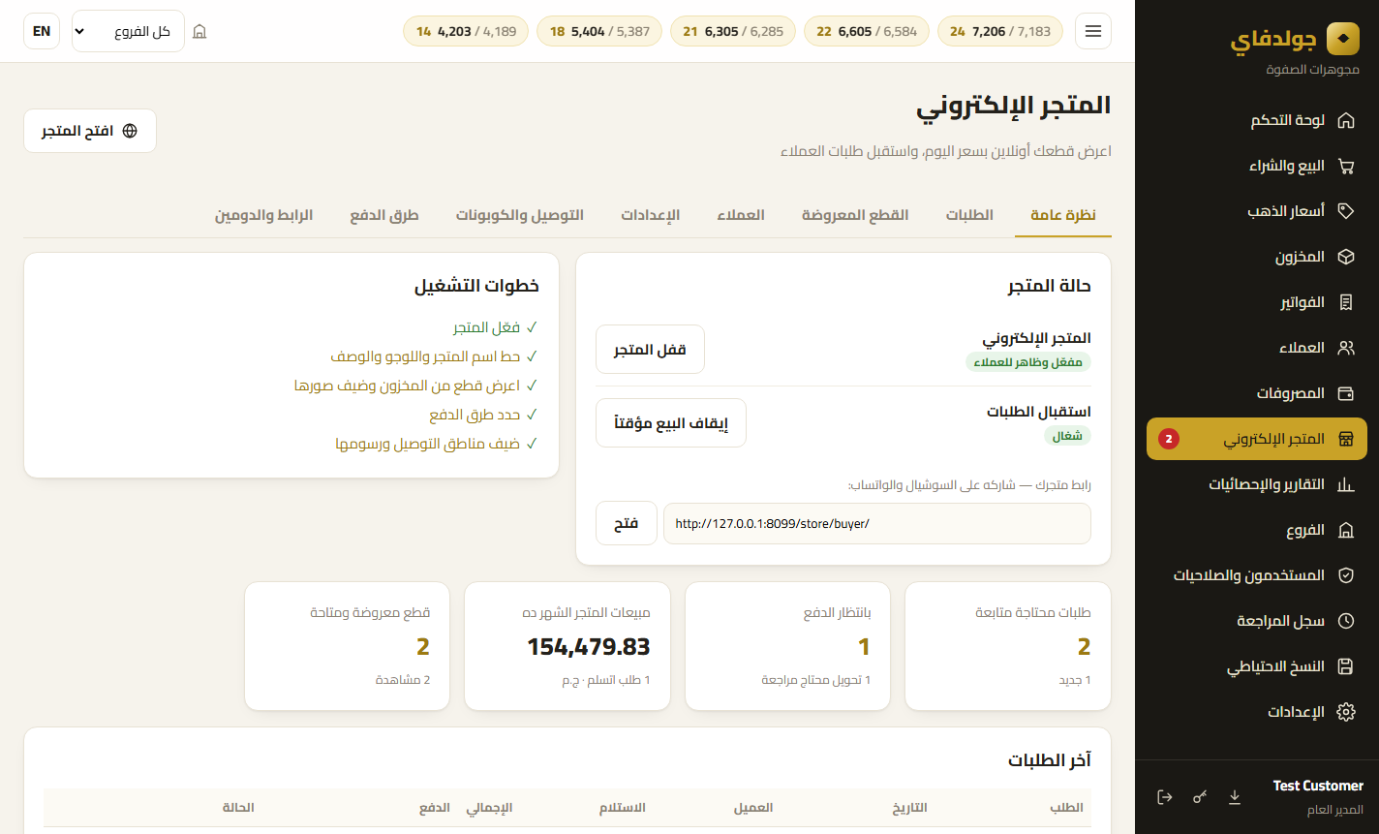Click the box icon for المخزون
Image resolution: width=1379 pixels, height=834 pixels.
(x=1345, y=257)
